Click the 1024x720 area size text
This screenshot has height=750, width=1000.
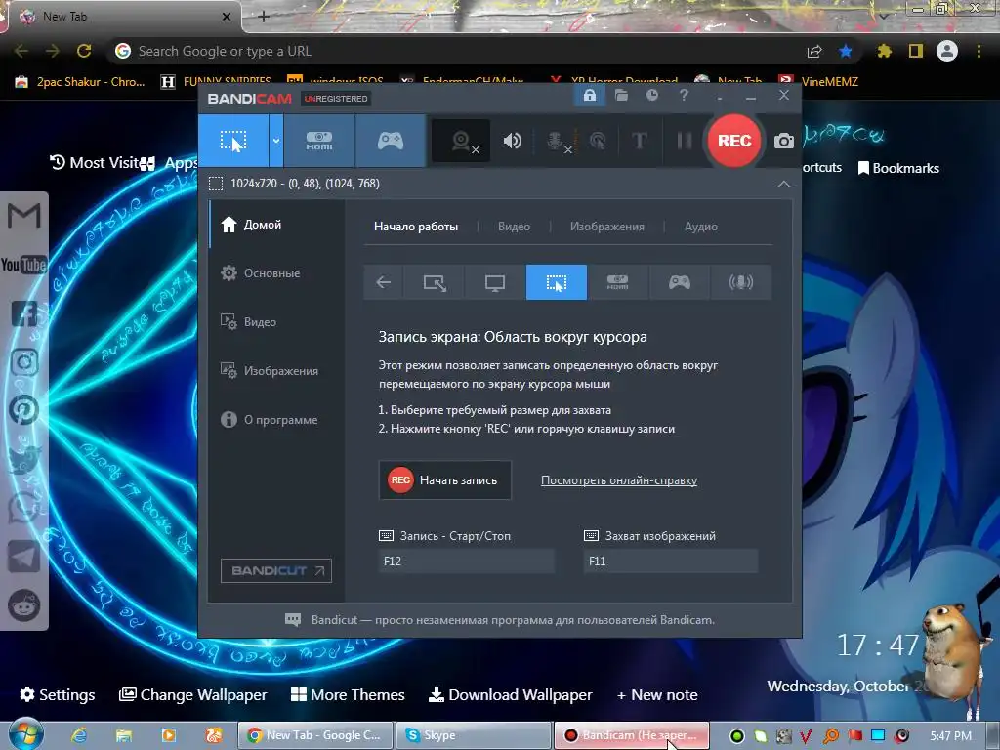[305, 184]
